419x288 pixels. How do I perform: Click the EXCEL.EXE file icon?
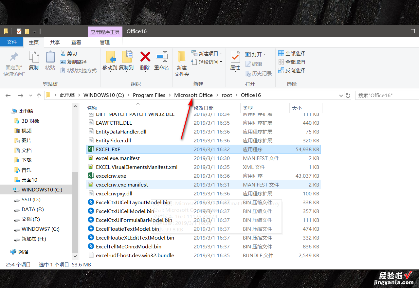(91, 149)
